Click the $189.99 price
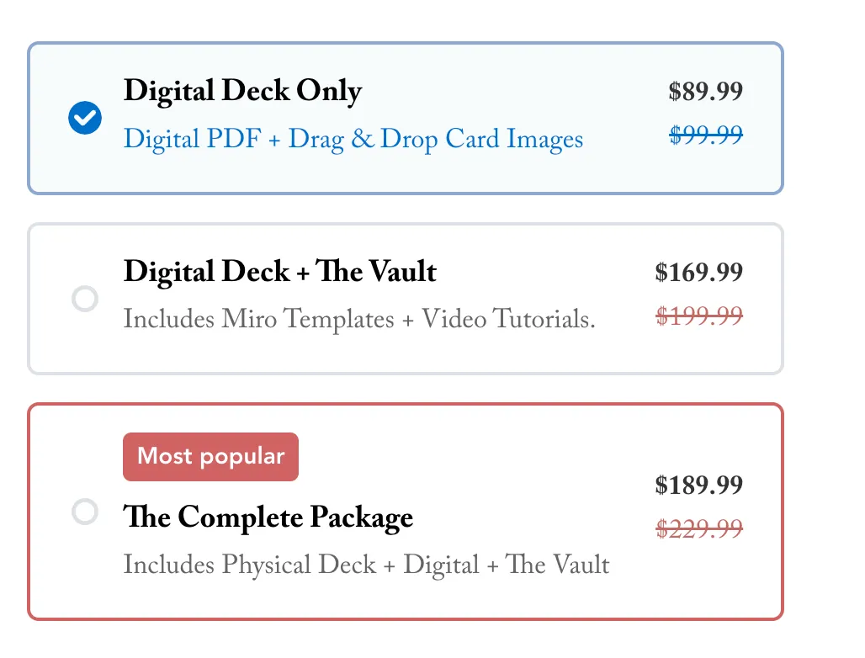This screenshot has width=865, height=658. 699,486
